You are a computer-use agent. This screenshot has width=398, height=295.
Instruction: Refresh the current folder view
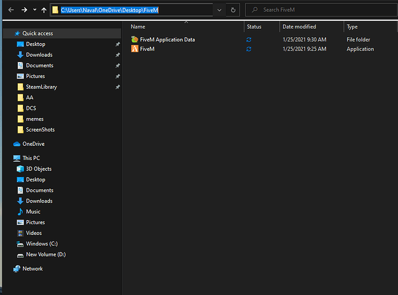click(233, 10)
